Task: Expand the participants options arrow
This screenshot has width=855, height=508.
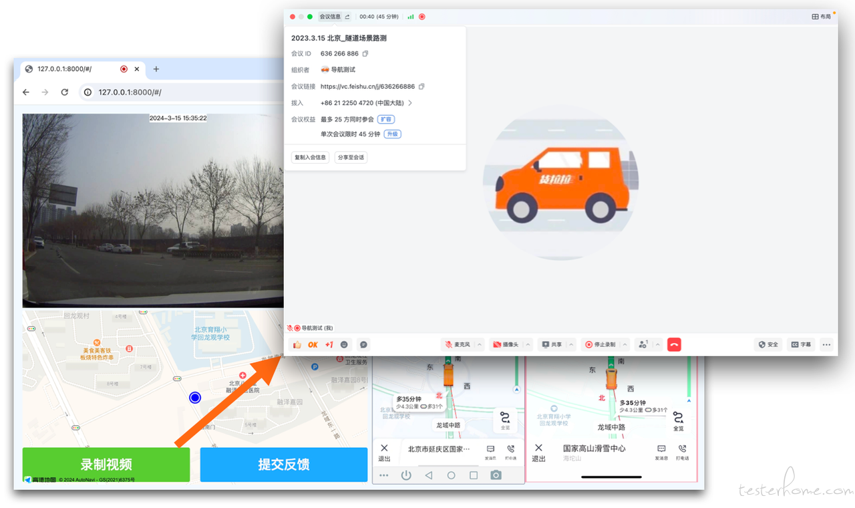Action: (658, 345)
